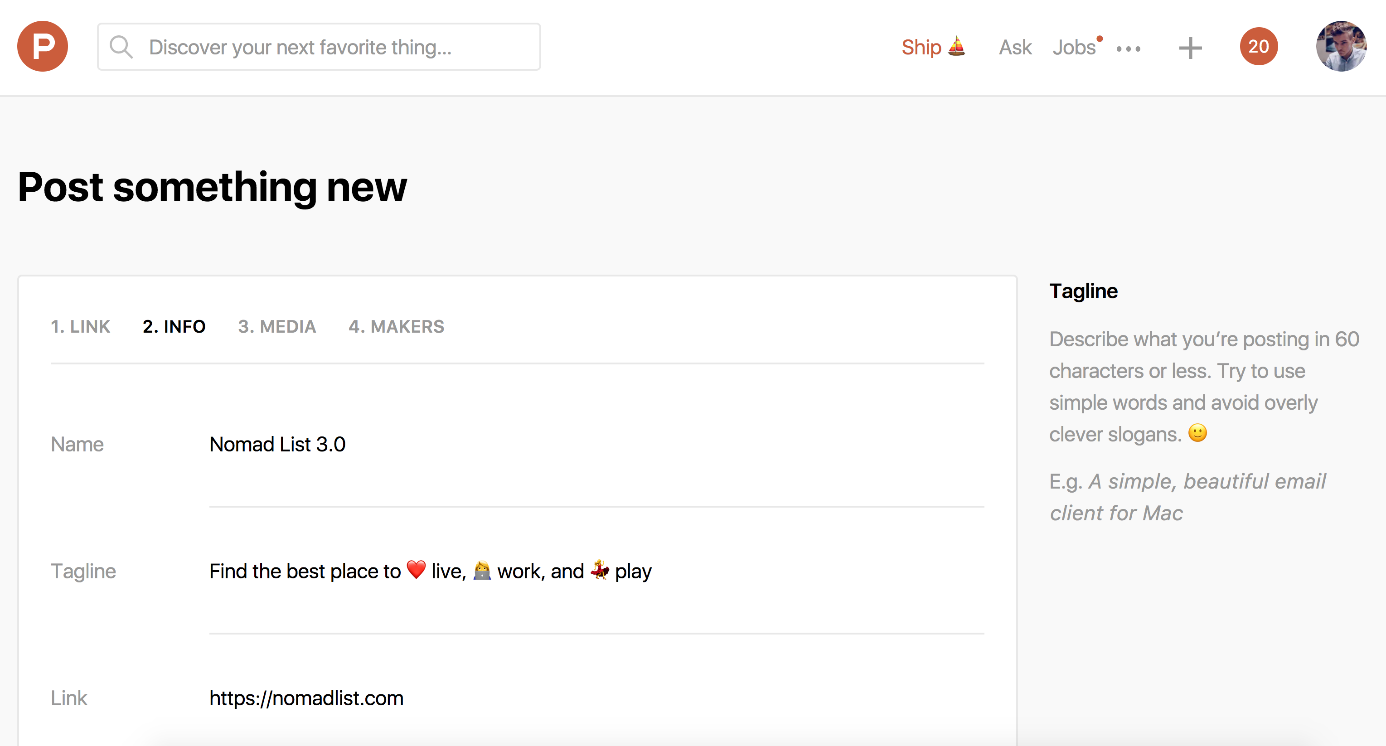The image size is (1386, 746).
Task: Click the Ship sailboat icon
Action: [957, 46]
